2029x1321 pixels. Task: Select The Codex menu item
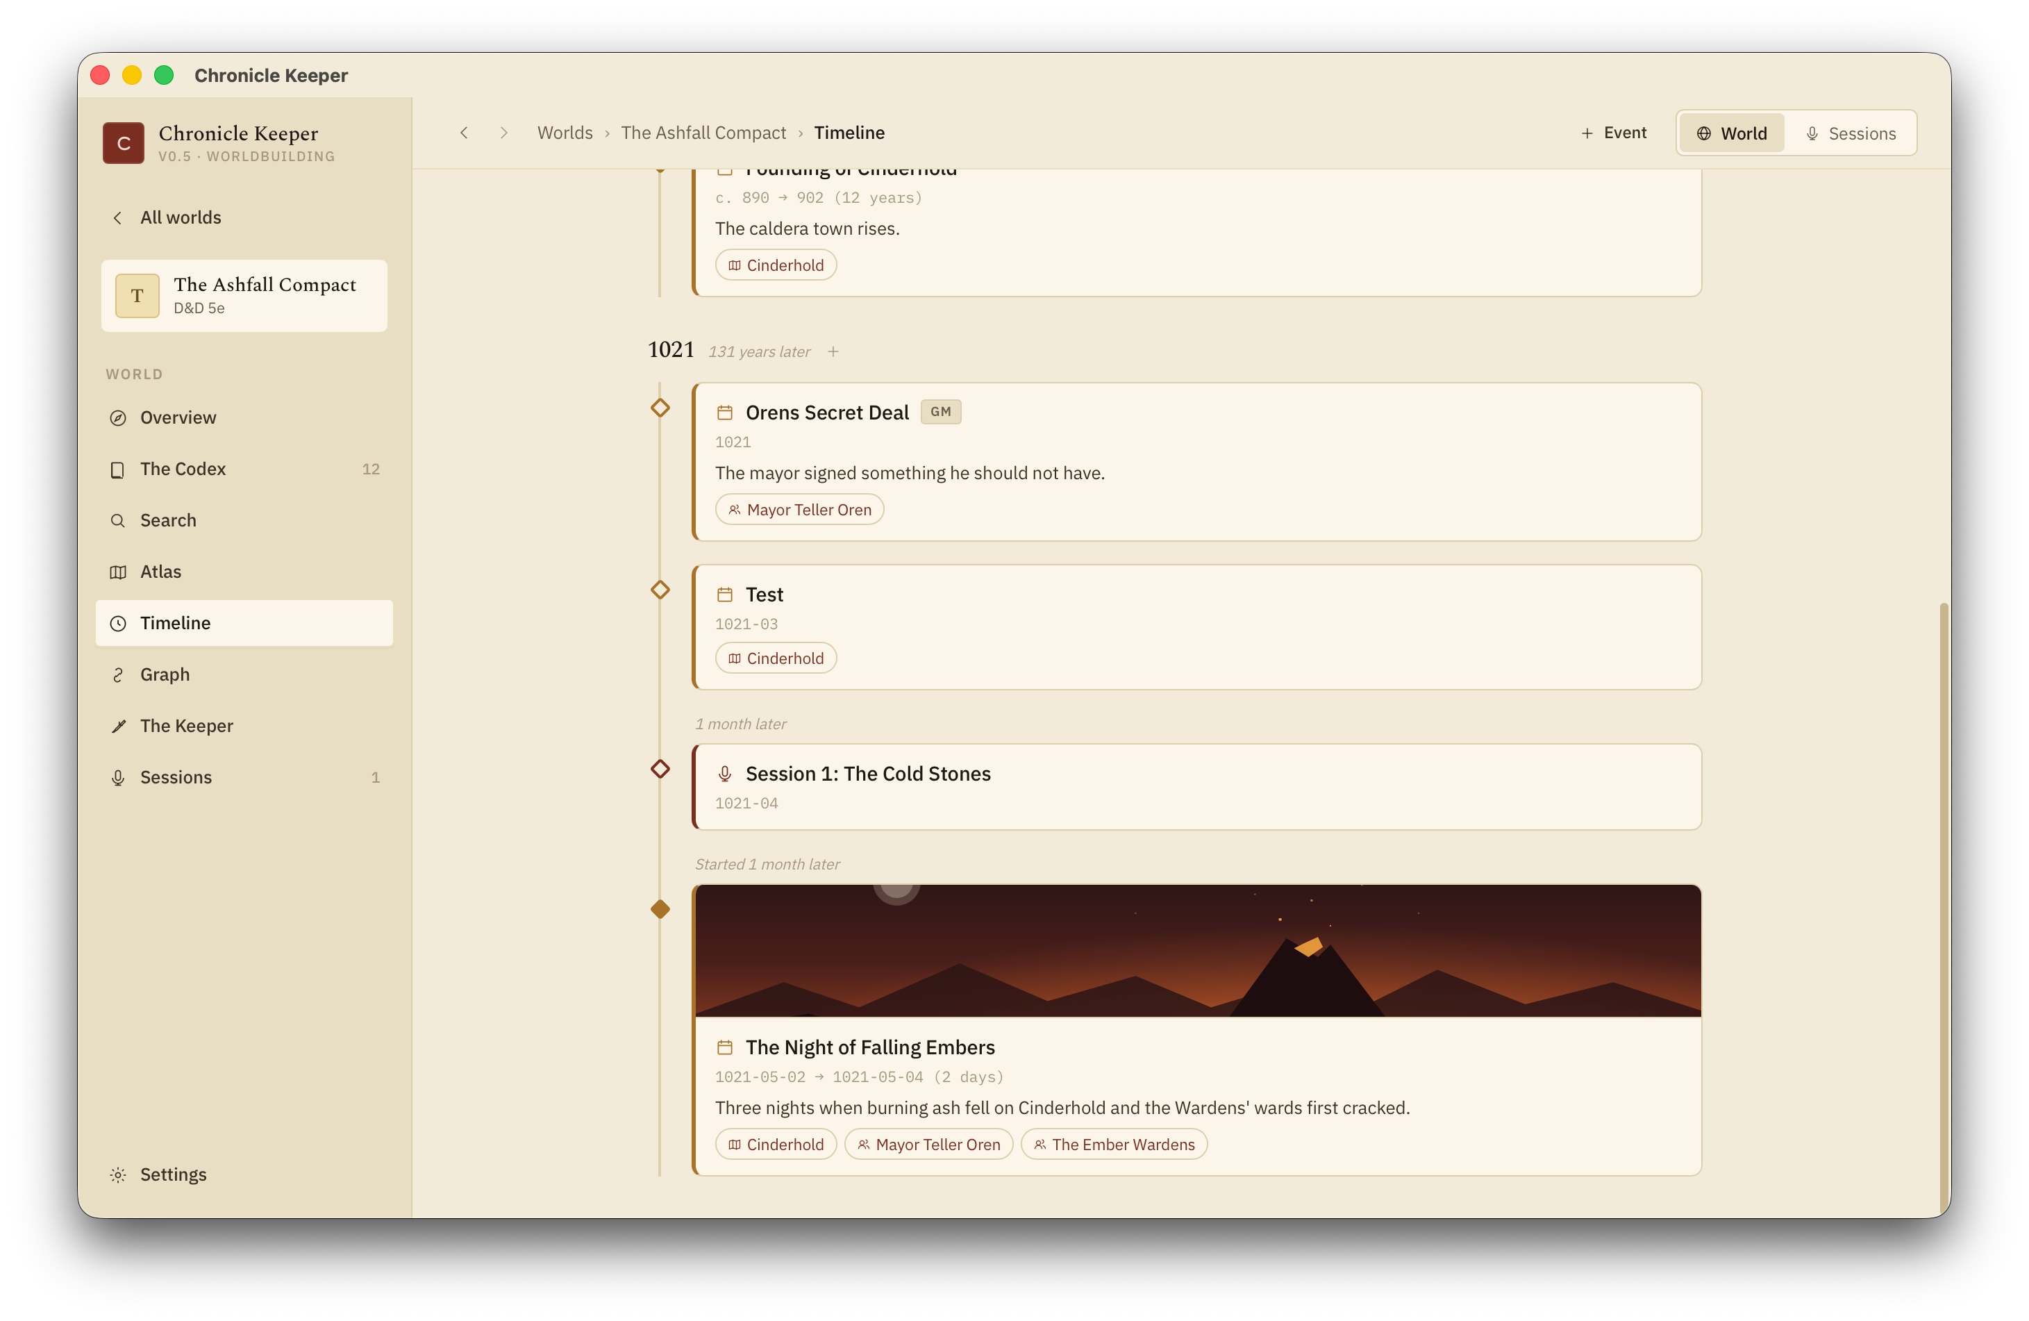coord(244,469)
